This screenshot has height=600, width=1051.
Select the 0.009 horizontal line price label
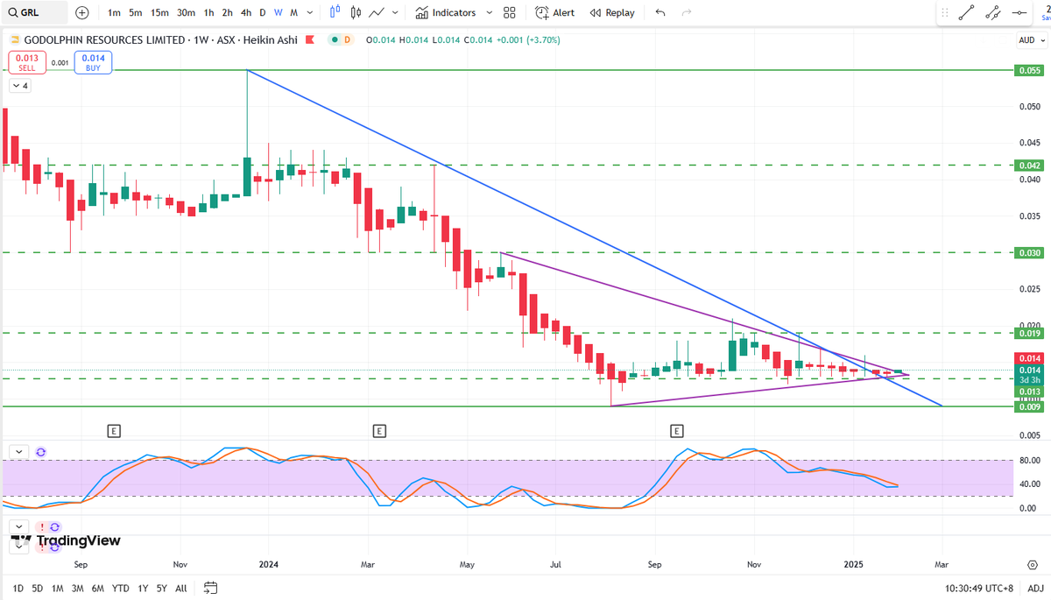(1028, 406)
